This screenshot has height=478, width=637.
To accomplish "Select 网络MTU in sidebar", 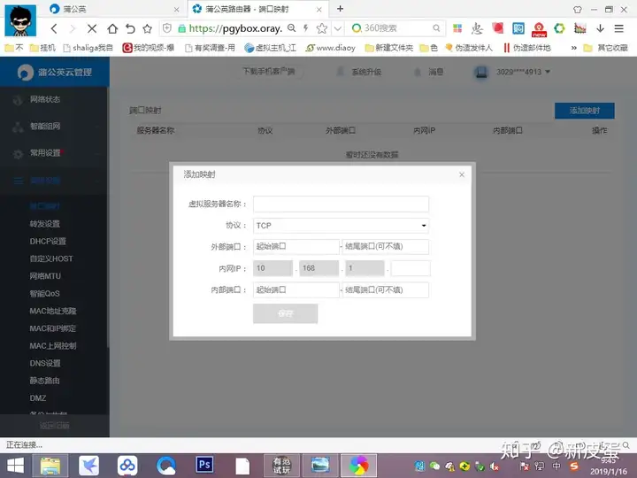I will pyautogui.click(x=45, y=276).
